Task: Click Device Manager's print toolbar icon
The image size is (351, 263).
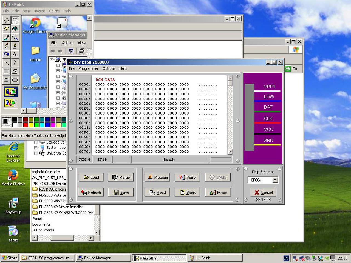Action: (x=81, y=51)
